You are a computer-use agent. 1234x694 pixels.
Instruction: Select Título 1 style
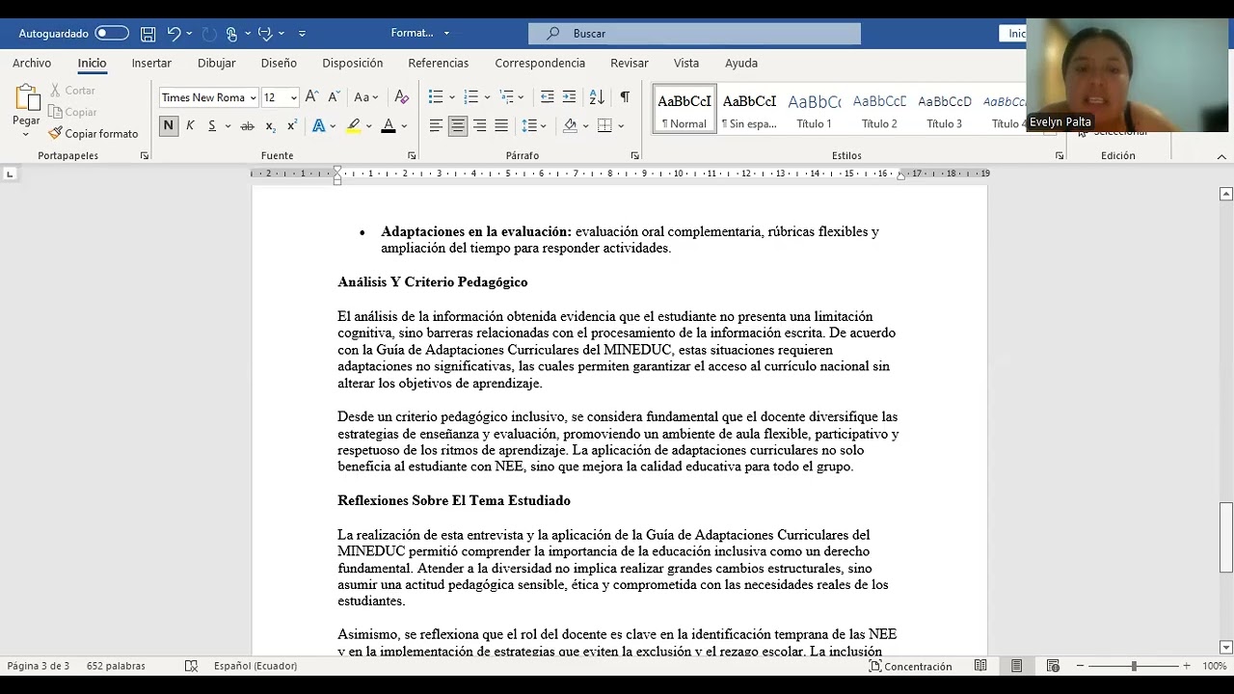[x=814, y=109]
